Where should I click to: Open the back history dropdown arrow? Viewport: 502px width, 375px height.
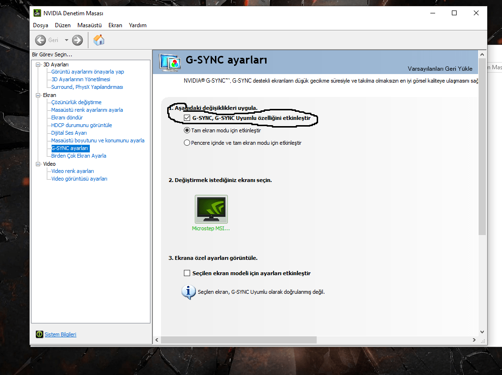66,40
